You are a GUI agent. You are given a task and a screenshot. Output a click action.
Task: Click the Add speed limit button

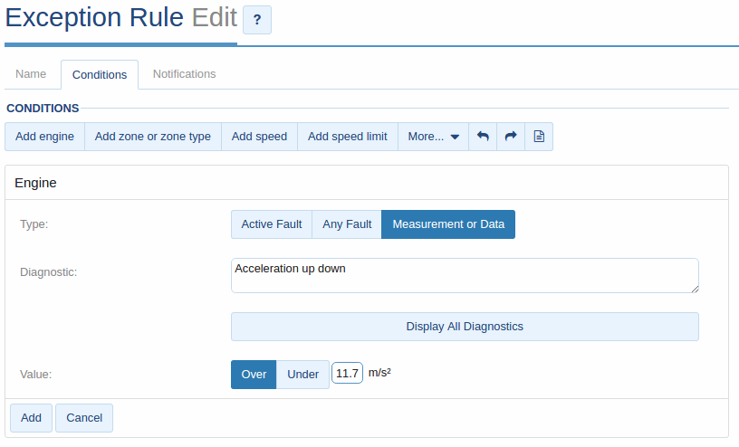[348, 137]
